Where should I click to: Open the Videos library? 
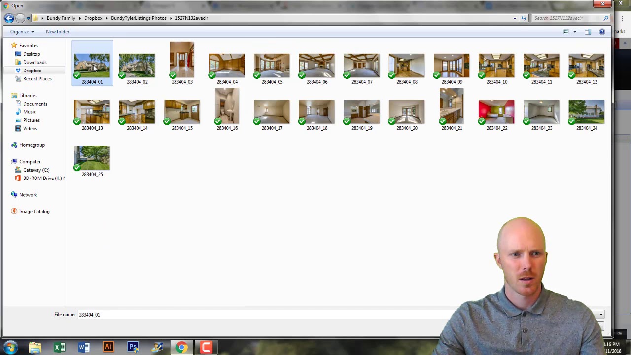tap(30, 129)
